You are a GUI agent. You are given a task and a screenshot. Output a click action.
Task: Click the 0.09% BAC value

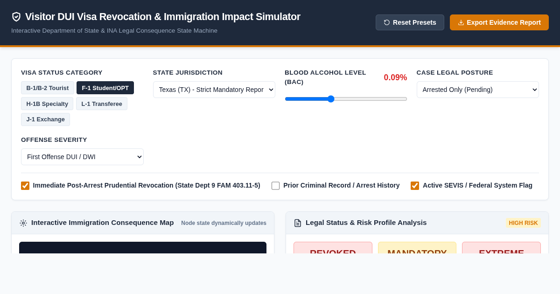click(x=395, y=77)
